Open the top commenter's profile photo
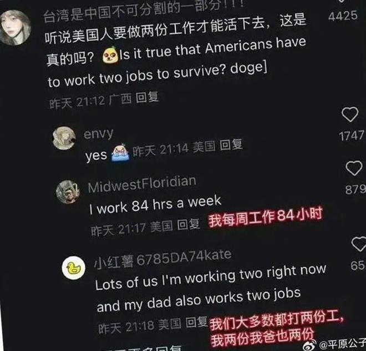The height and width of the screenshot is (351, 366). click(15, 28)
